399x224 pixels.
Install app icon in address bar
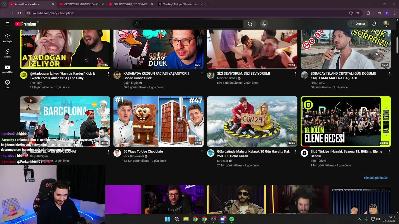(x=351, y=13)
